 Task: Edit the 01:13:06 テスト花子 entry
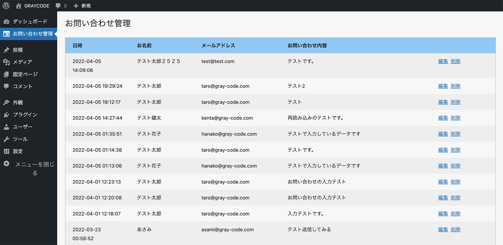443,166
